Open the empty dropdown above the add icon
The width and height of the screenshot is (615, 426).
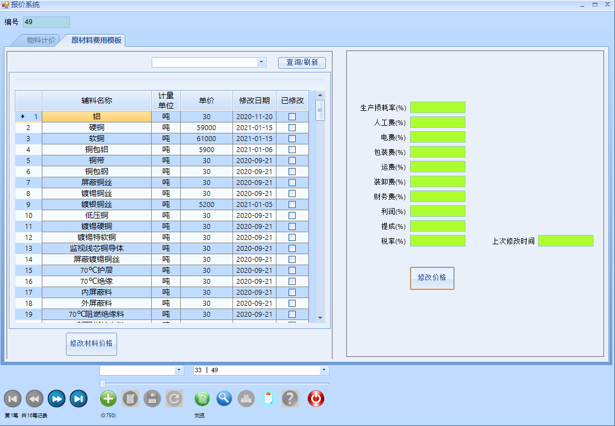click(x=179, y=371)
